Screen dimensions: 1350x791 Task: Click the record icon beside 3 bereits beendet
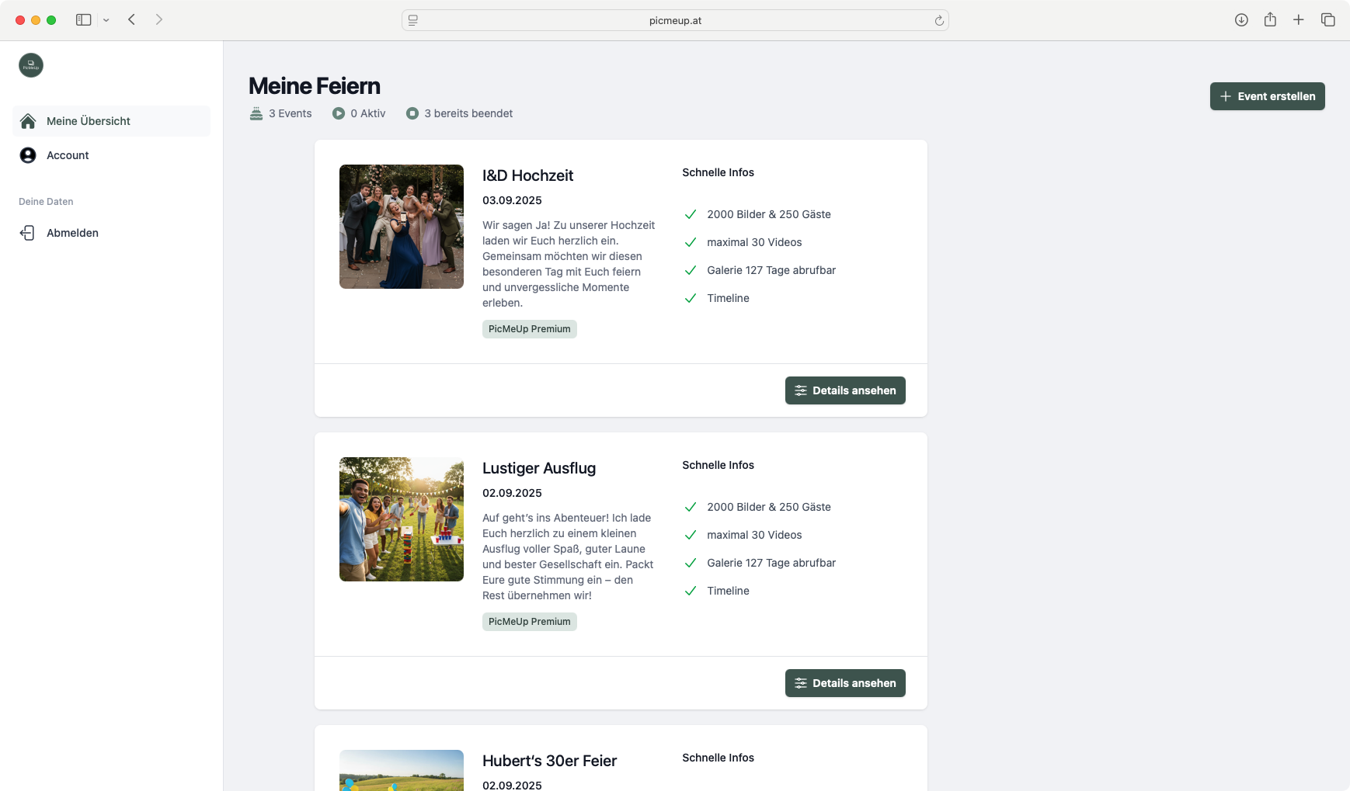click(412, 113)
